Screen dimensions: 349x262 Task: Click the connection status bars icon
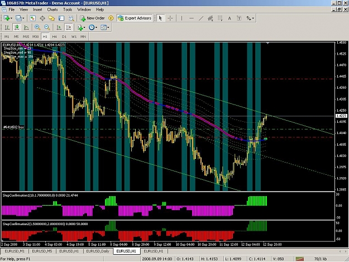pos(300,259)
